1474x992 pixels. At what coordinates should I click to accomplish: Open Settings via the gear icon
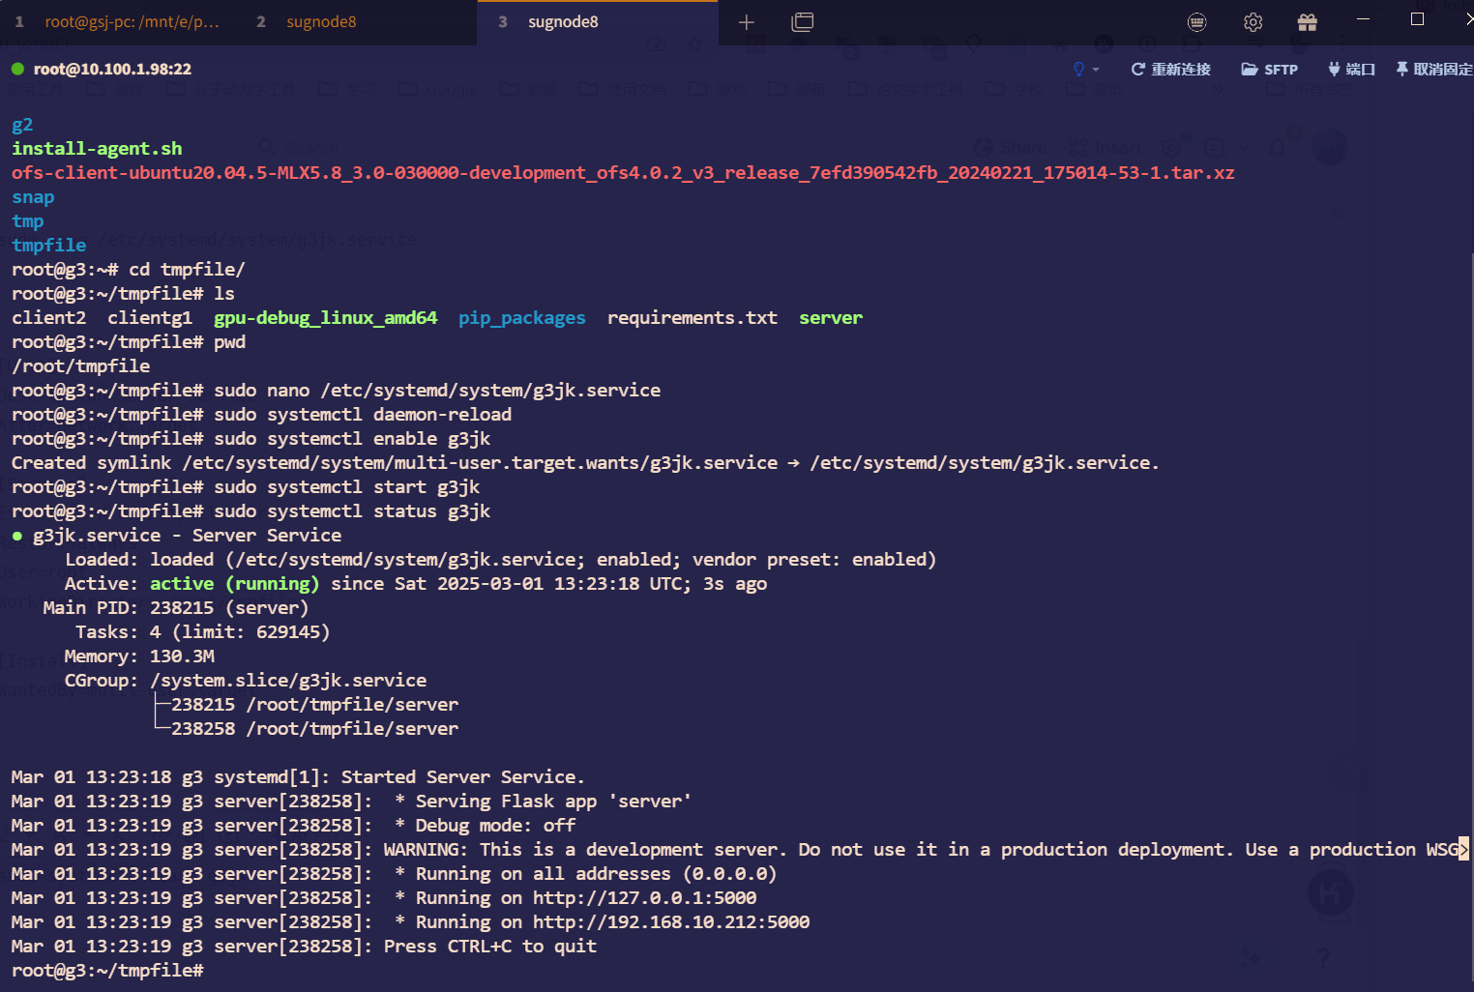click(x=1253, y=21)
